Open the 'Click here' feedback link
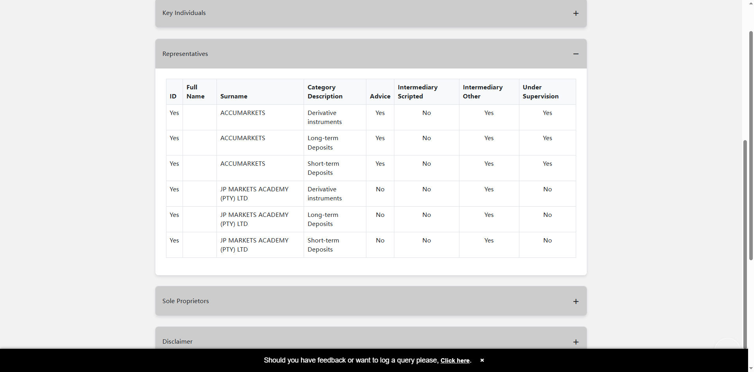Screen dimensions: 754x372 455,361
